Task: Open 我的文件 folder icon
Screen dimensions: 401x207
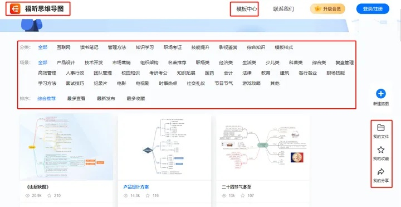Action: [x=381, y=128]
